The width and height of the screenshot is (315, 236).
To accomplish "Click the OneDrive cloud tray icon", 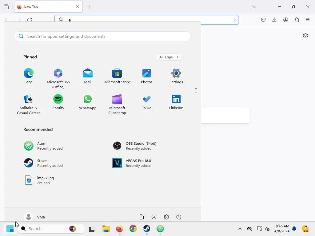I will pos(250,229).
